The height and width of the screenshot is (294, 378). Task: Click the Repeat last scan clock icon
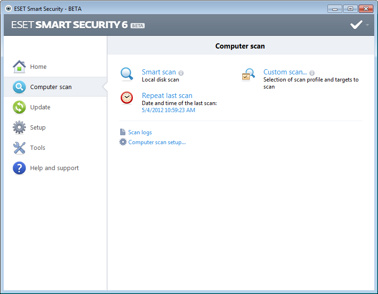127,98
